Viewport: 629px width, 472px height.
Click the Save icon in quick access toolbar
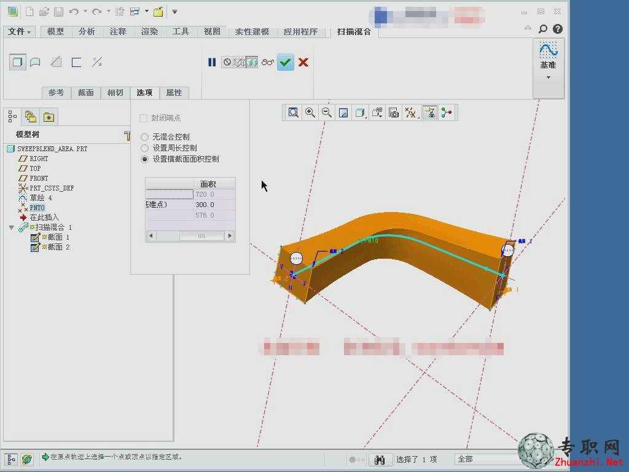[58, 11]
